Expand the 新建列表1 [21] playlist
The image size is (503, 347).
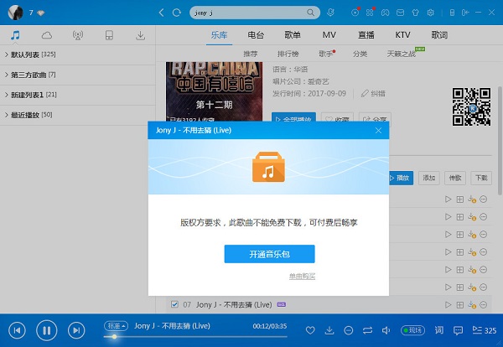(x=78, y=95)
